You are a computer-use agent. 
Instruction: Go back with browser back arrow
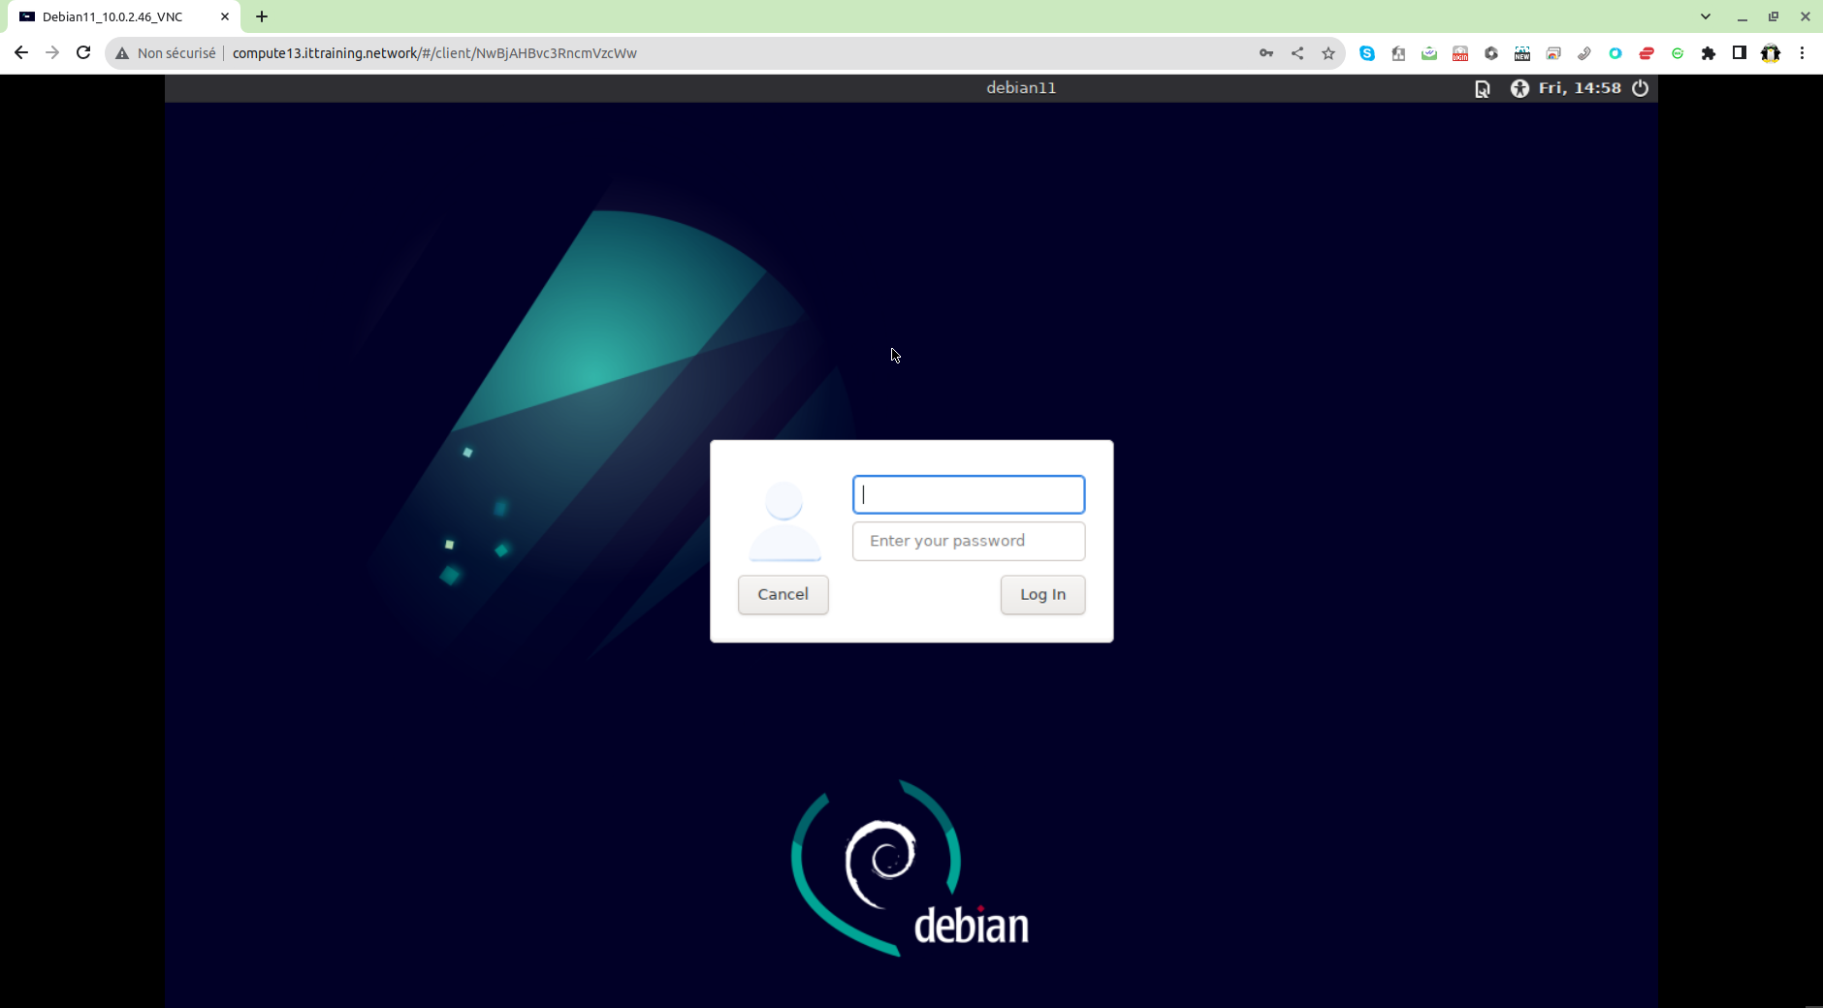click(x=21, y=53)
